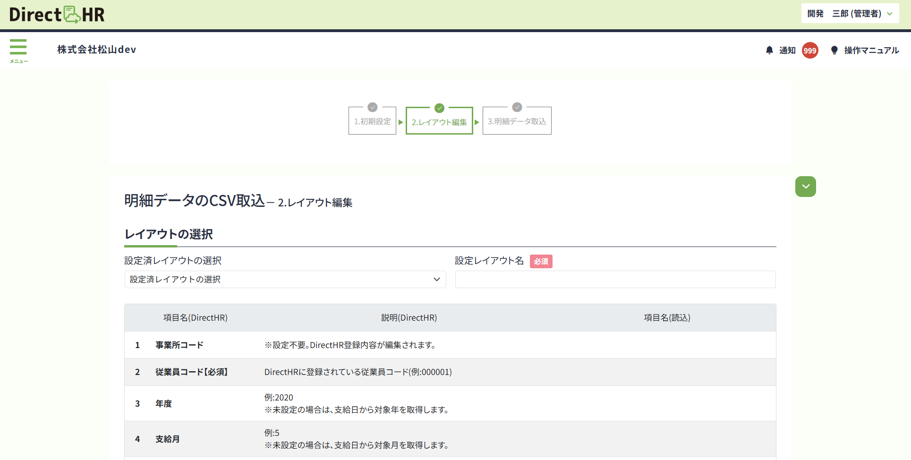The height and width of the screenshot is (460, 911).
Task: Click the 株式会社松山dev company name
Action: click(x=97, y=50)
